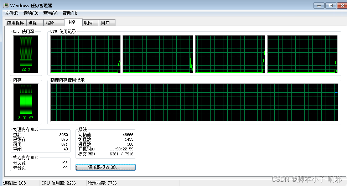The width and height of the screenshot is (347, 186).
Task: Switch to the 用户 tab
Action: click(107, 23)
